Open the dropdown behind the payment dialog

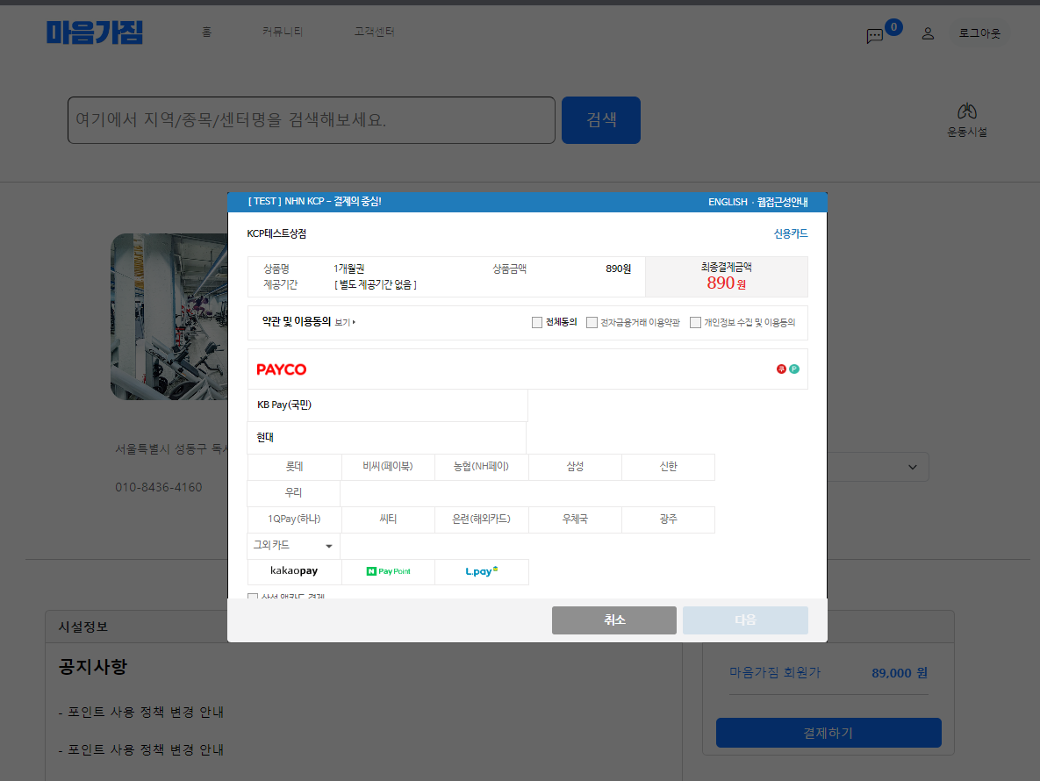pyautogui.click(x=913, y=468)
